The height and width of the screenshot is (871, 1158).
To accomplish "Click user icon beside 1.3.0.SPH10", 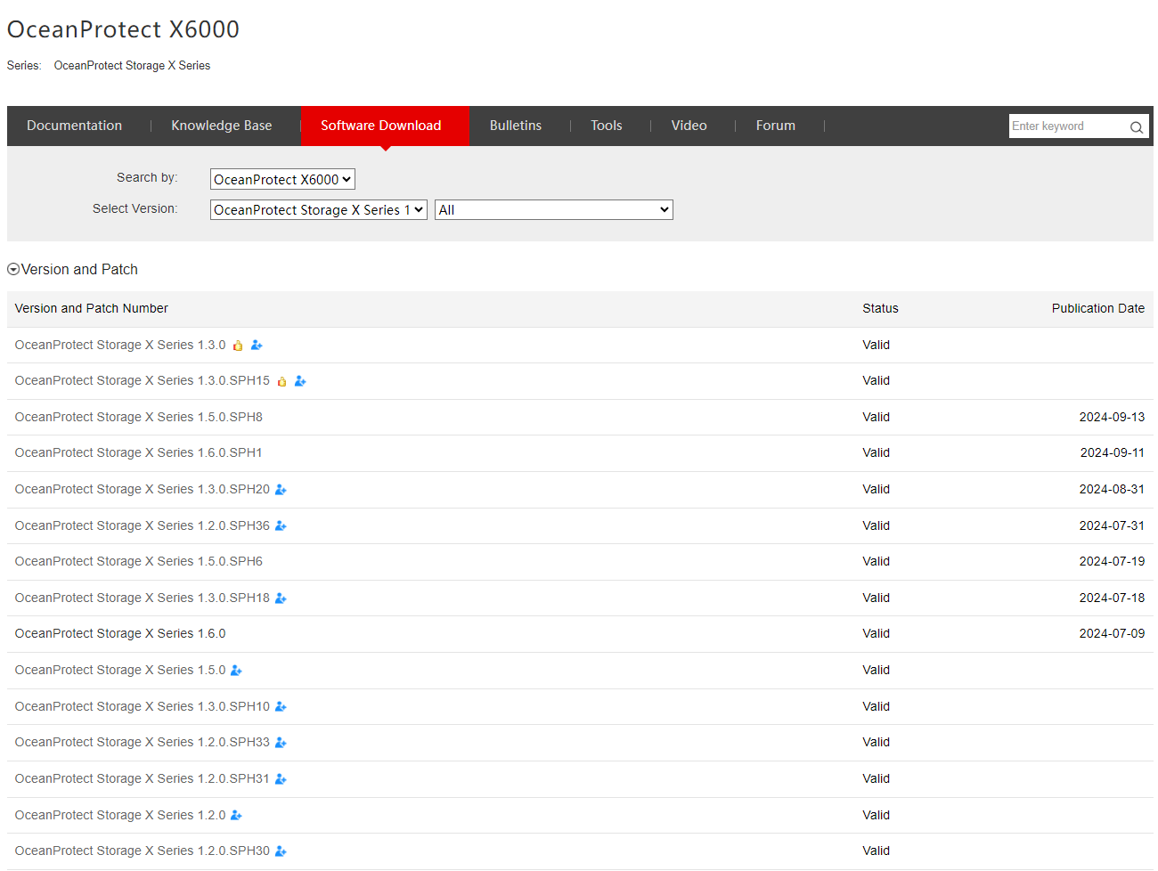I will coord(281,707).
